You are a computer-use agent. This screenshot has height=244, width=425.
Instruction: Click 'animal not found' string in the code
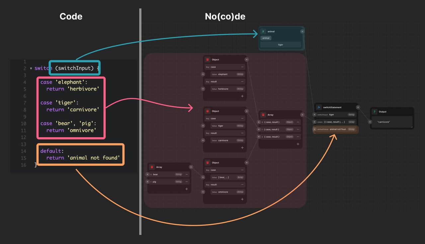click(93, 158)
